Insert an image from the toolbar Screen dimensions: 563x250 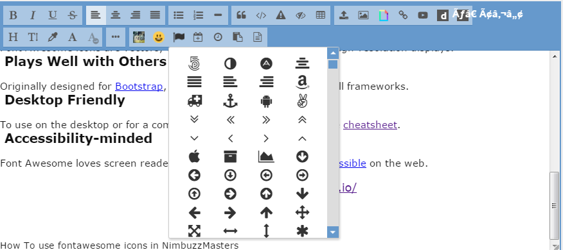tap(363, 15)
